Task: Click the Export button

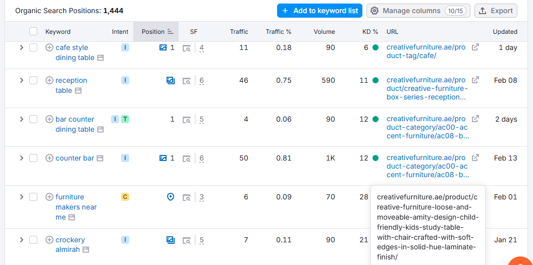Action: point(496,11)
